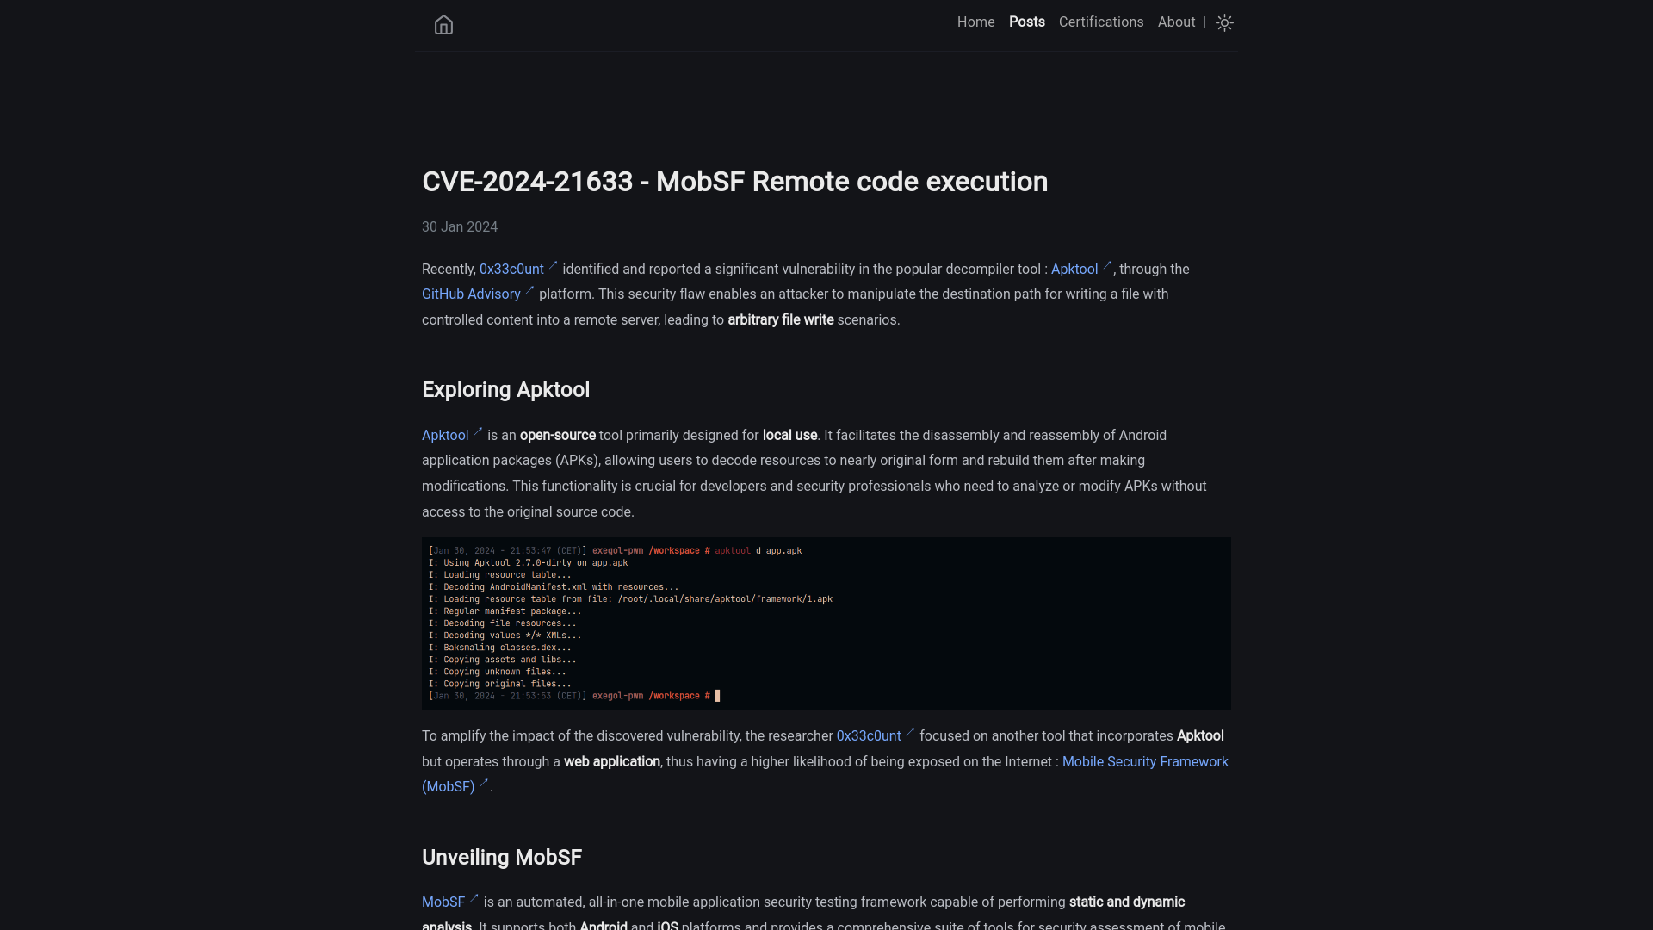Toggle light/dark mode icon
This screenshot has width=1653, height=930.
click(x=1225, y=22)
